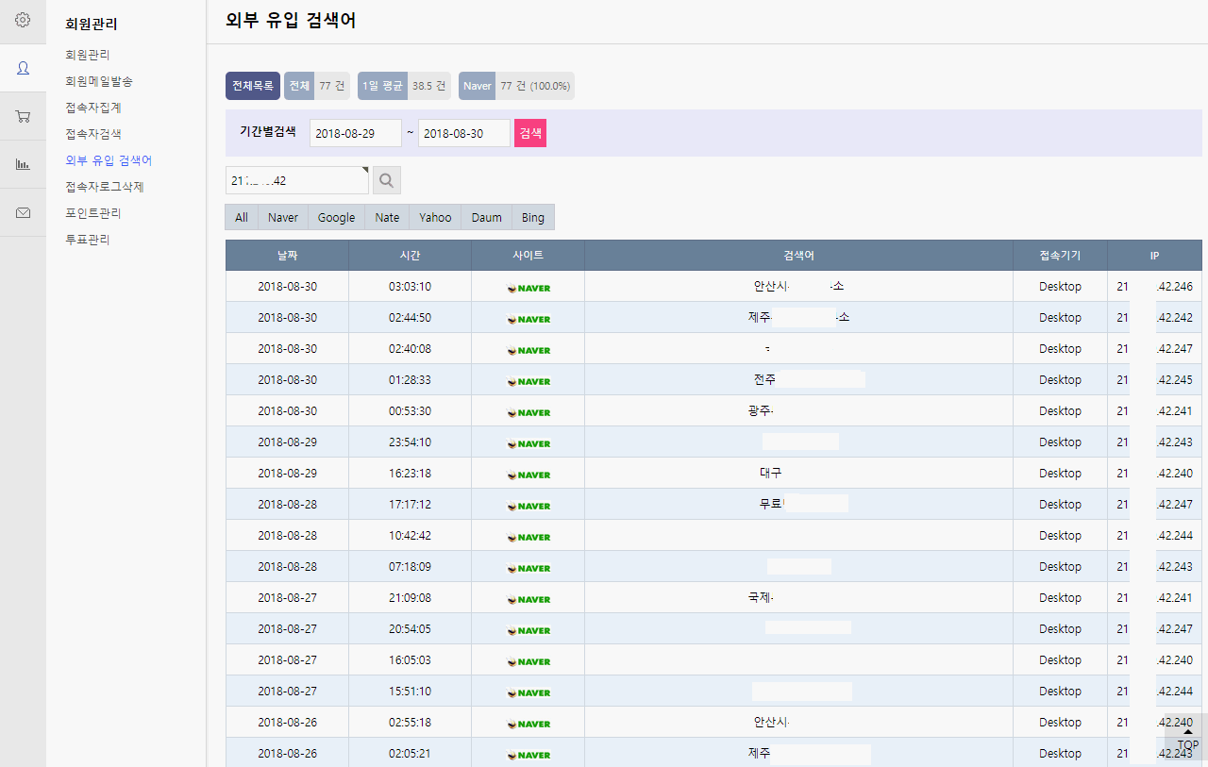Open the shopping cart icon section
The height and width of the screenshot is (767, 1208).
pos(23,116)
